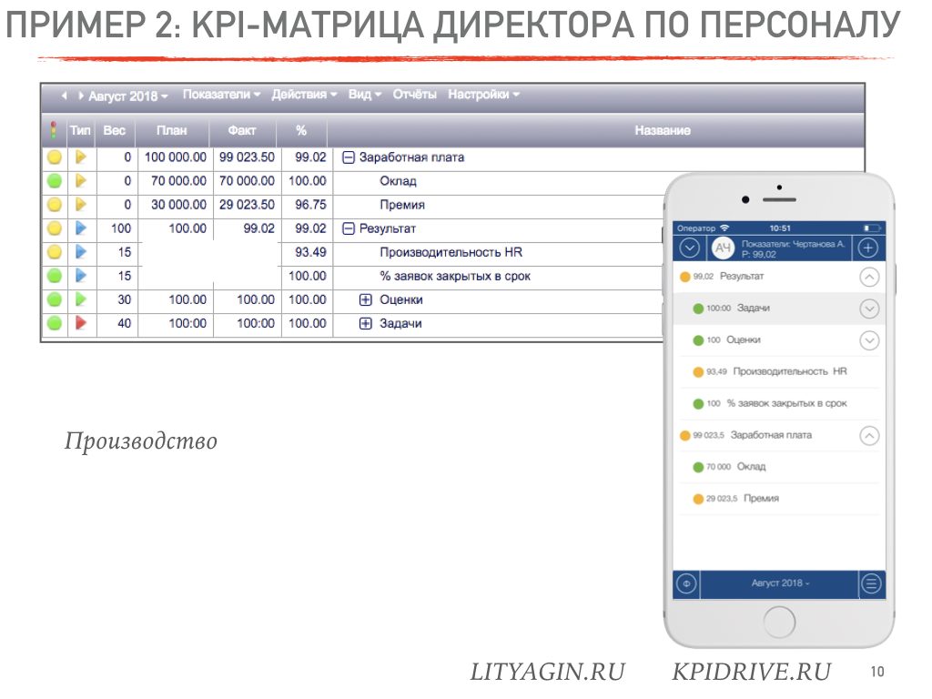Sort by the % column header

[x=301, y=130]
